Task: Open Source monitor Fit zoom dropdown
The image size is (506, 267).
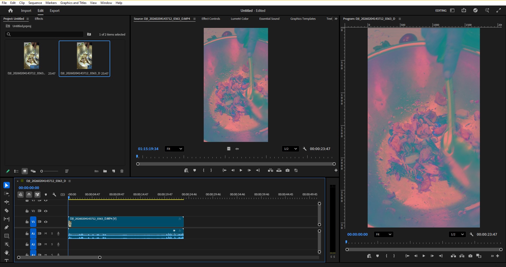Action: (x=174, y=149)
